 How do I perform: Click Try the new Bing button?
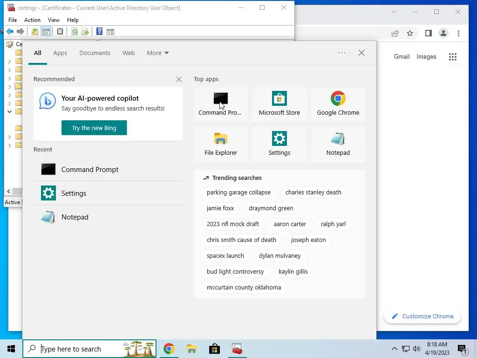tap(94, 128)
